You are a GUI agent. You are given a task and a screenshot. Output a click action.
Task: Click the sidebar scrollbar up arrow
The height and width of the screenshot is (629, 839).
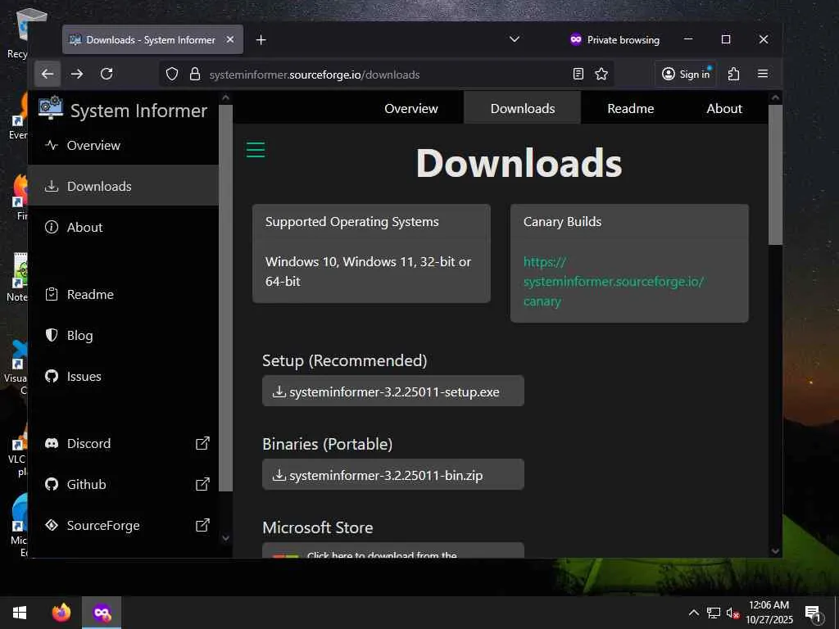pyautogui.click(x=226, y=98)
